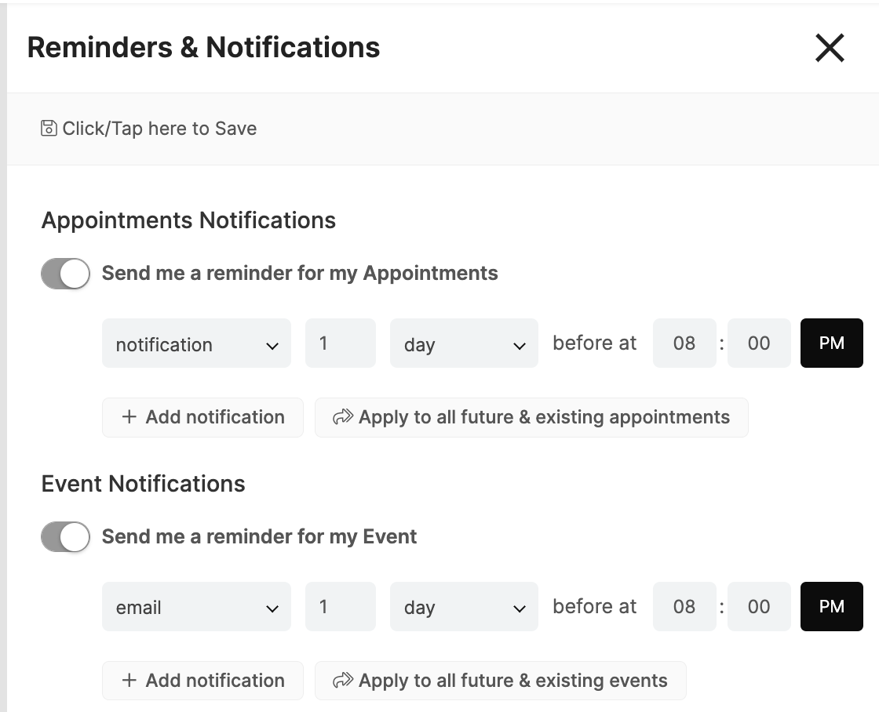Click the plus icon for appointment notifications
Viewport: 879px width, 712px height.
coord(129,417)
